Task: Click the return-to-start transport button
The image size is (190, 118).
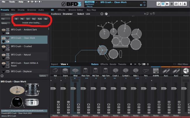Action: [x=158, y=4]
